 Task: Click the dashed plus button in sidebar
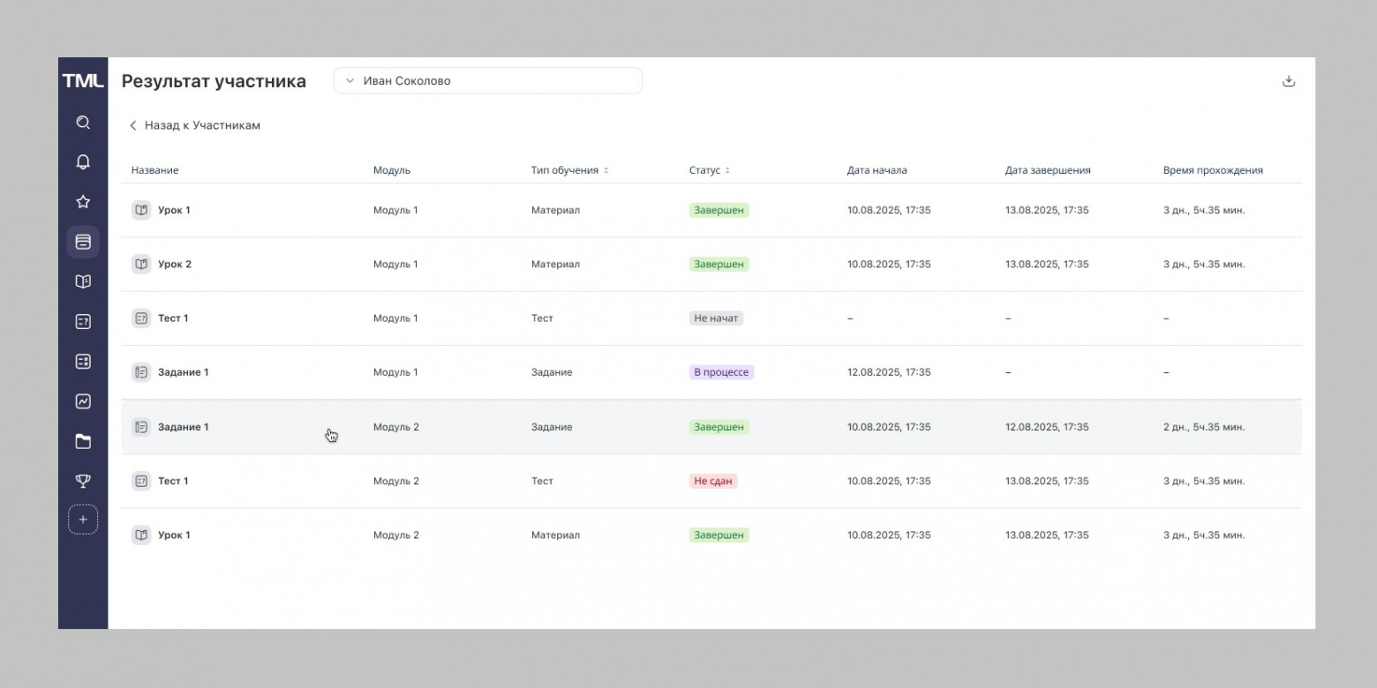click(83, 520)
